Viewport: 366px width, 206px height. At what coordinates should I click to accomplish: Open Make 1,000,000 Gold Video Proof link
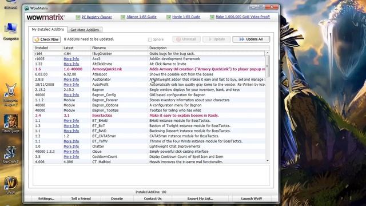[242, 17]
